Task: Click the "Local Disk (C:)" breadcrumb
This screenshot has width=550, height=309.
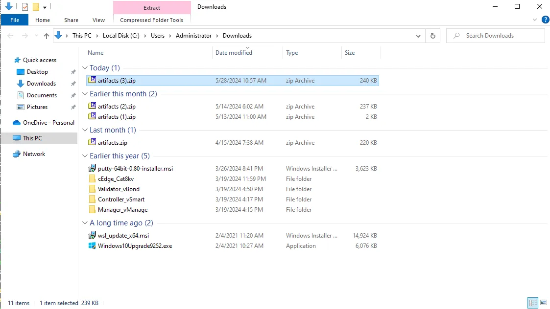Action: [120, 35]
